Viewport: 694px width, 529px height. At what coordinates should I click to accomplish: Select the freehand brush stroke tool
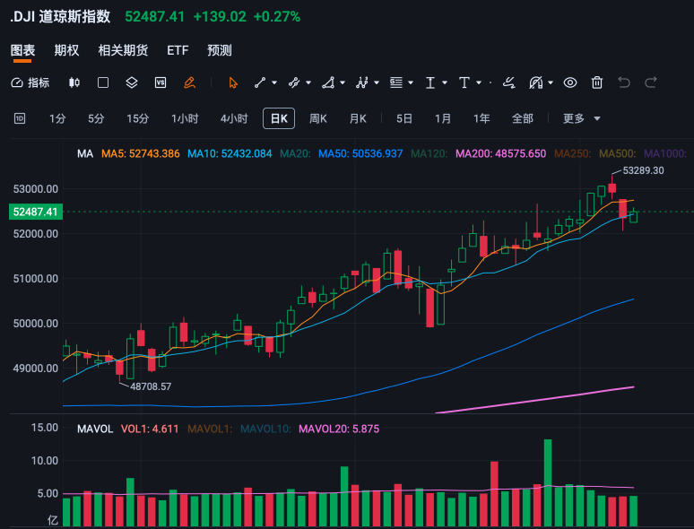[509, 82]
